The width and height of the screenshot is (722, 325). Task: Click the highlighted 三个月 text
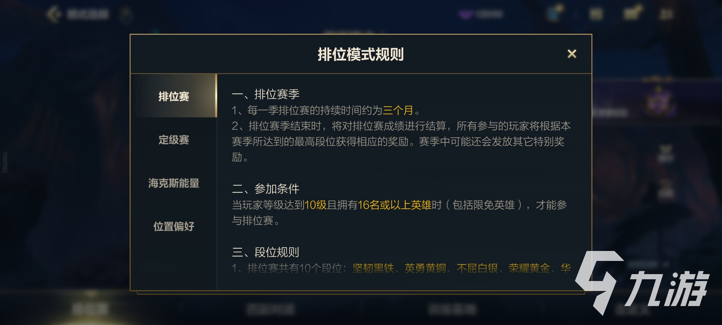(398, 110)
